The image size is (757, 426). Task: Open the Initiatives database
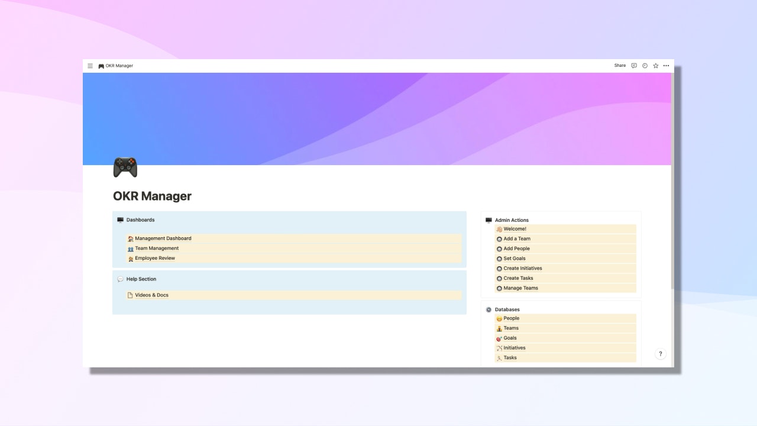click(x=565, y=348)
